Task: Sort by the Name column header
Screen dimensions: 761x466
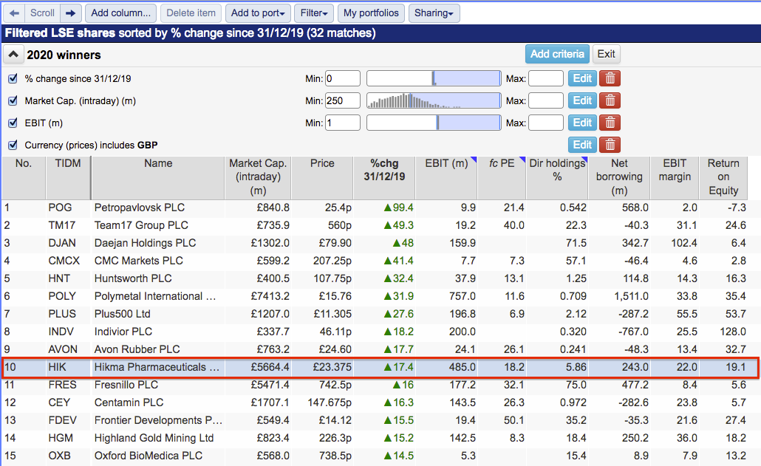Action: pyautogui.click(x=157, y=177)
